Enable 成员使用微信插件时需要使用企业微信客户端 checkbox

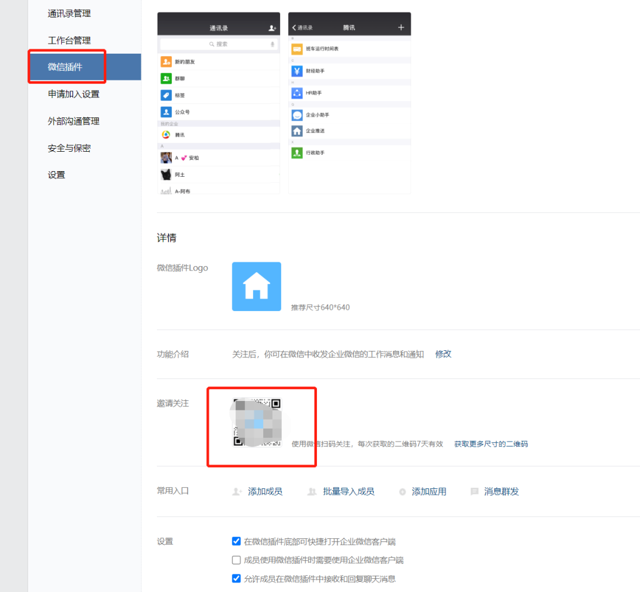(236, 560)
